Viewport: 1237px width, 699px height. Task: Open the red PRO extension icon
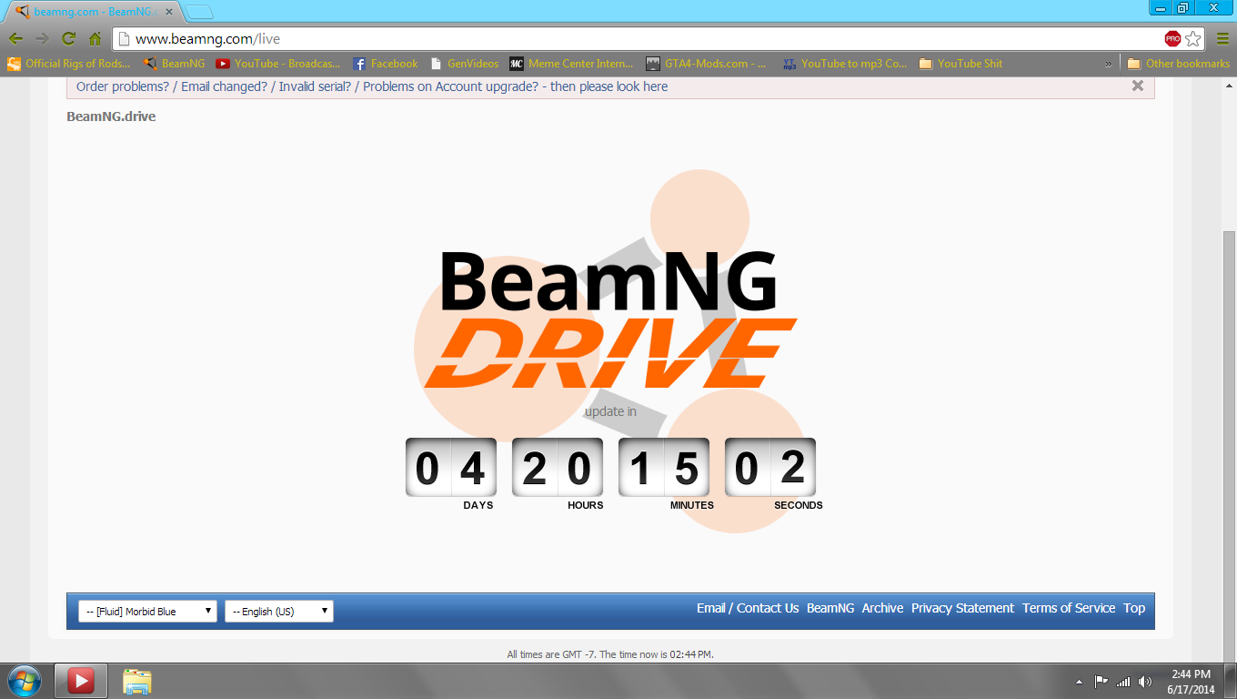coord(1172,39)
